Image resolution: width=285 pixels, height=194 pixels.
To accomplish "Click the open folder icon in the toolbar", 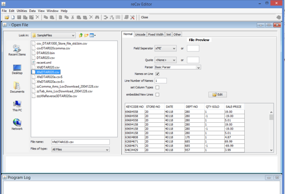I will (x=7, y=17).
